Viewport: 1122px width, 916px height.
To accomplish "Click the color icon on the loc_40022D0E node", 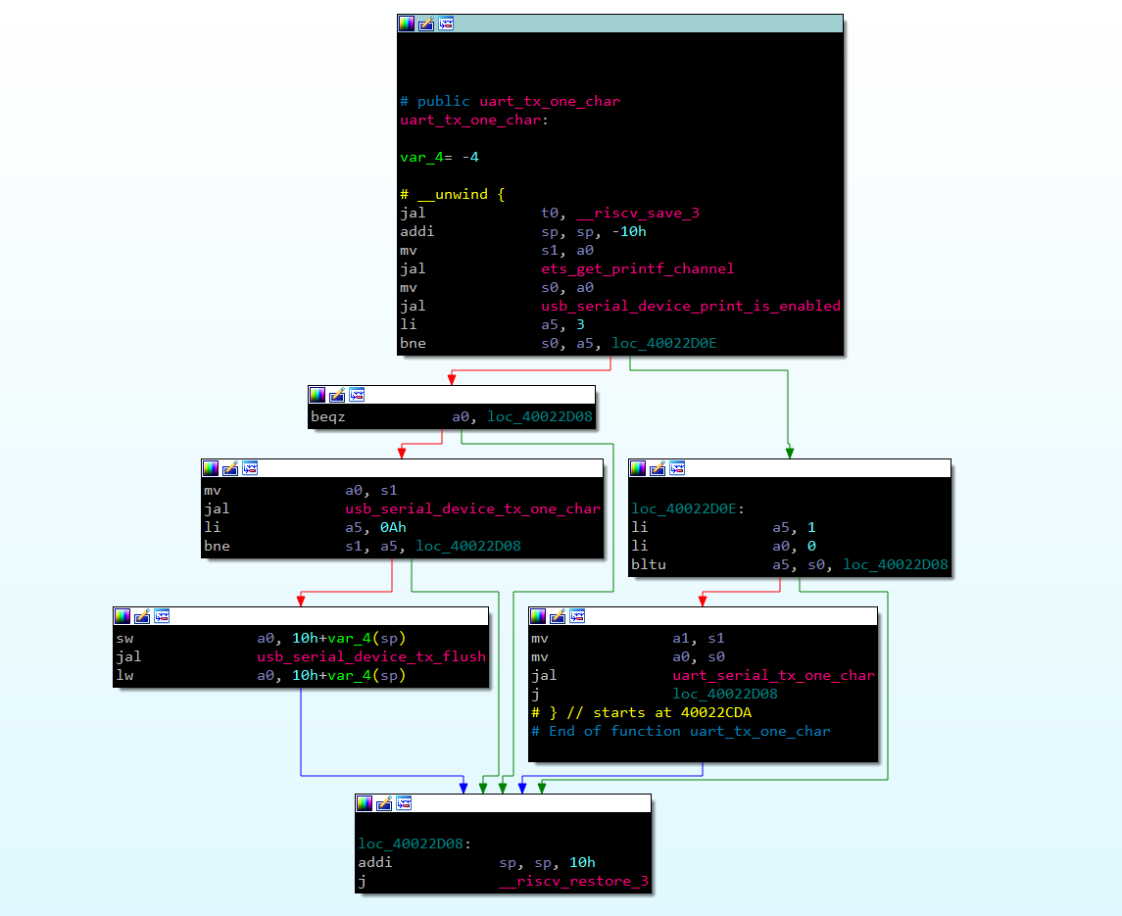I will tap(637, 468).
